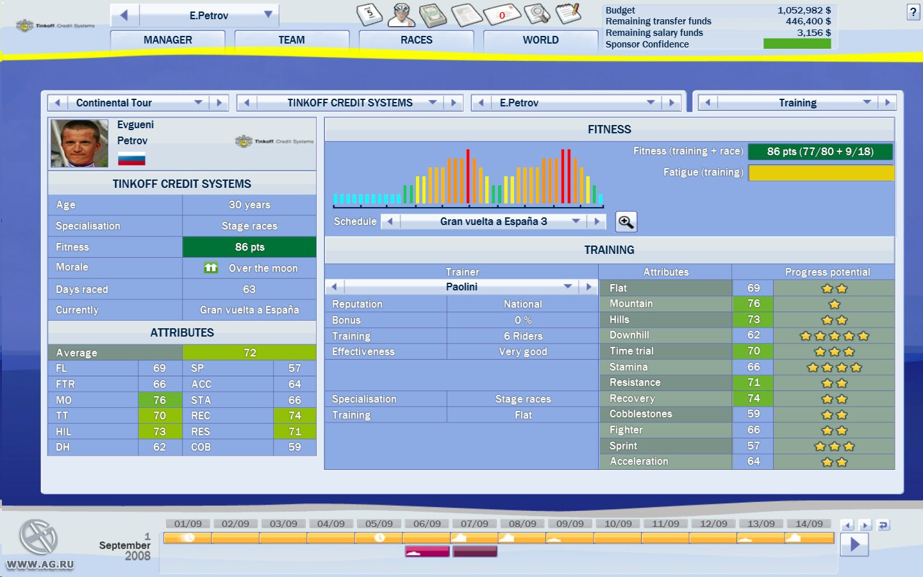
Task: Go to previous schedule before Gran vuelta a España 3
Action: tap(390, 221)
